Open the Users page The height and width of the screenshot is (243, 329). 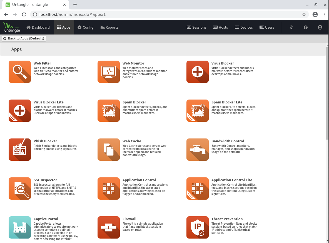click(267, 27)
